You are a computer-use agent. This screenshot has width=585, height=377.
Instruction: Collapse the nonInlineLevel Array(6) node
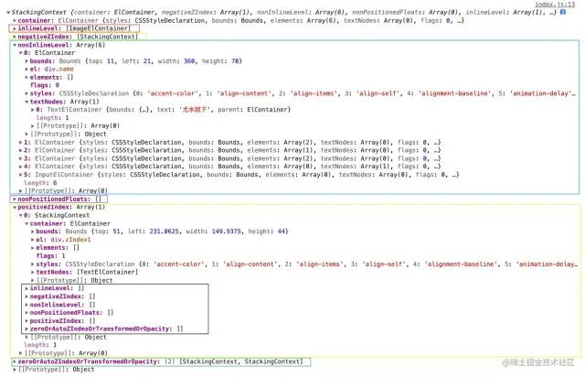pyautogui.click(x=14, y=45)
